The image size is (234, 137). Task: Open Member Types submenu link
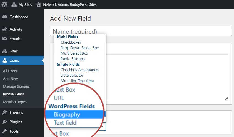[15, 102]
